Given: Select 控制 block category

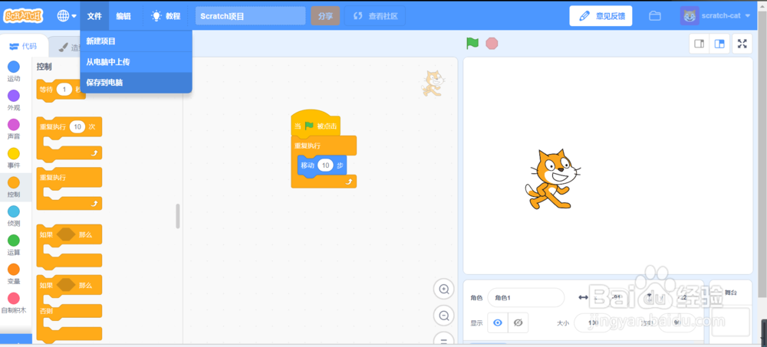Looking at the screenshot, I should point(14,187).
